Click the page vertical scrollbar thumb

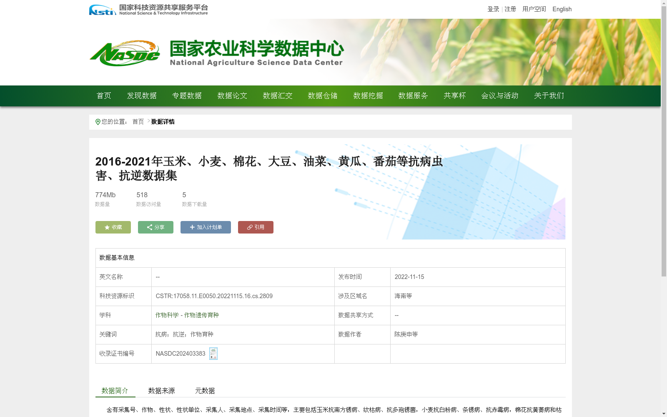664,141
